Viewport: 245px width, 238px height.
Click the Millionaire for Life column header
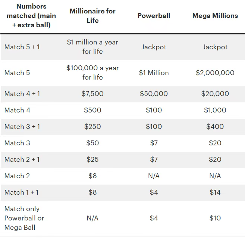(x=92, y=16)
